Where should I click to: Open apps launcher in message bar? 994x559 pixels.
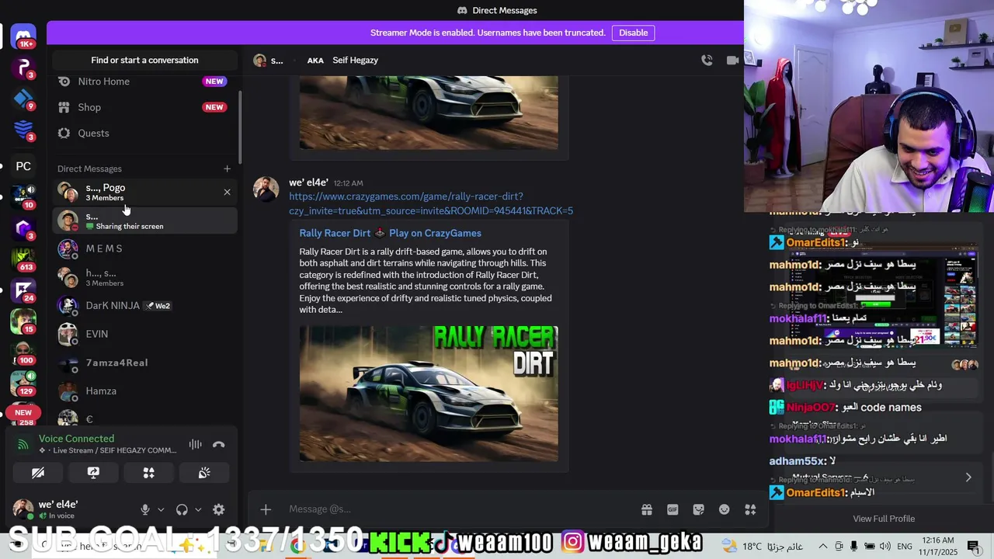(x=750, y=509)
